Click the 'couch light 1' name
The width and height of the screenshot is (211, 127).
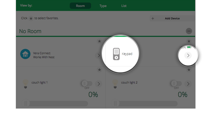(40, 83)
